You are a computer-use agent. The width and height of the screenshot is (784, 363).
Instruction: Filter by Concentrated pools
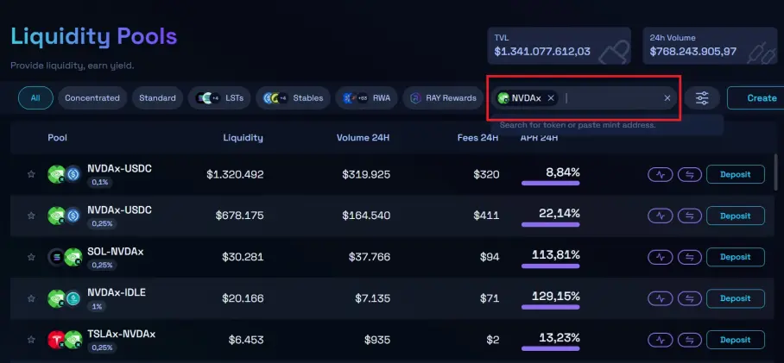(92, 98)
